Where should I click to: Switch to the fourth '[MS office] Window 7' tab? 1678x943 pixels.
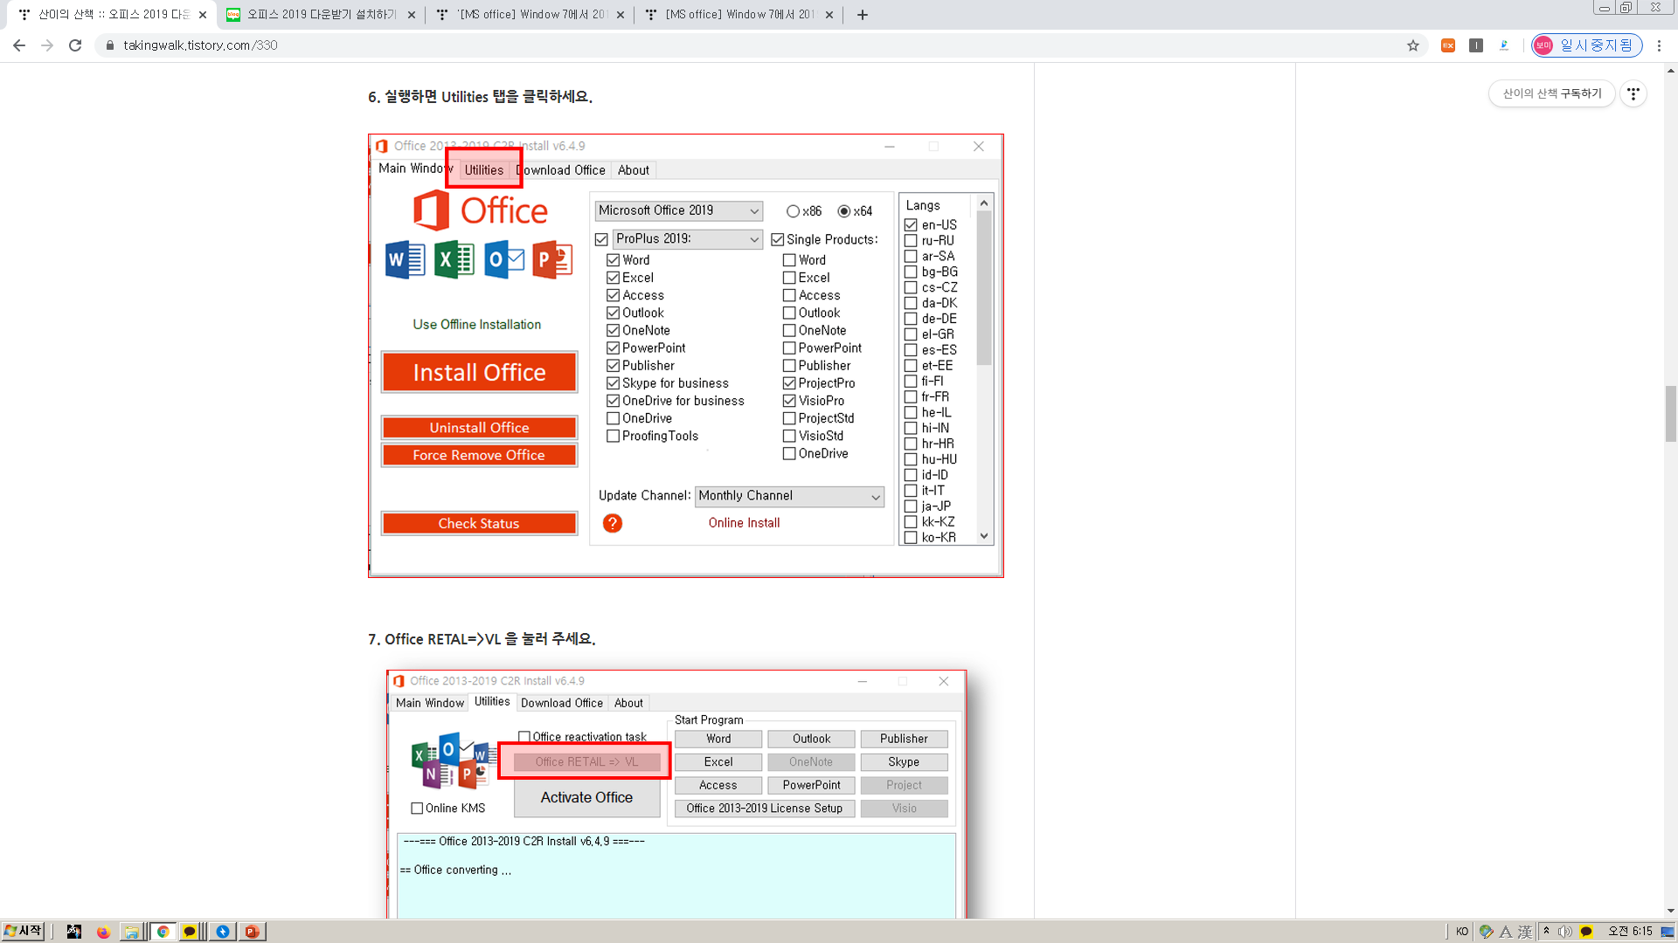click(x=739, y=15)
